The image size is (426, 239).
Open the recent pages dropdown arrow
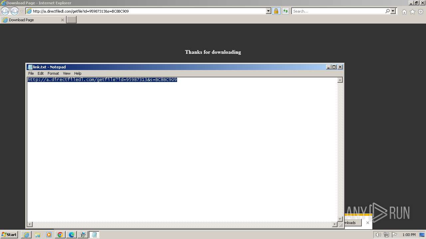click(22, 11)
